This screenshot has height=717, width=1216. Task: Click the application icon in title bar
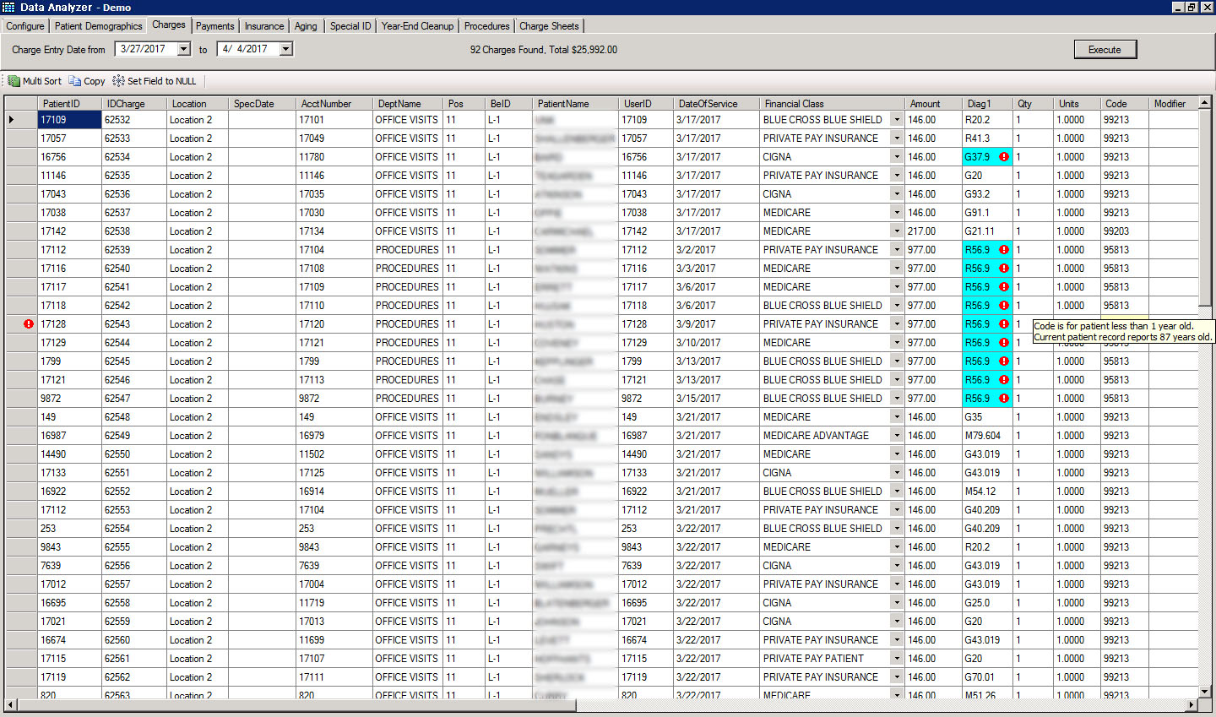pyautogui.click(x=8, y=7)
